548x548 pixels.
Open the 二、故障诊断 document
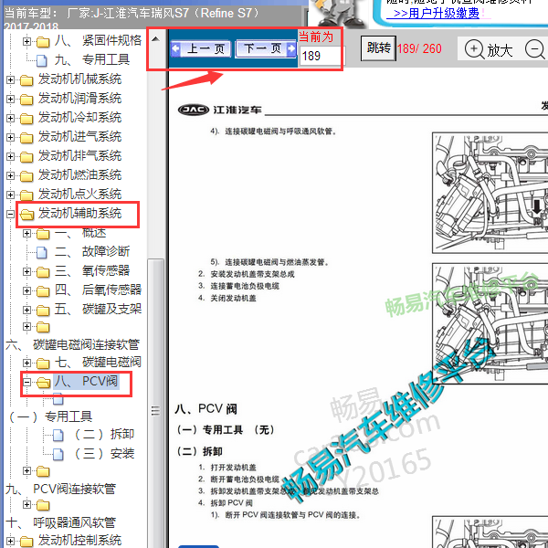pyautogui.click(x=92, y=251)
